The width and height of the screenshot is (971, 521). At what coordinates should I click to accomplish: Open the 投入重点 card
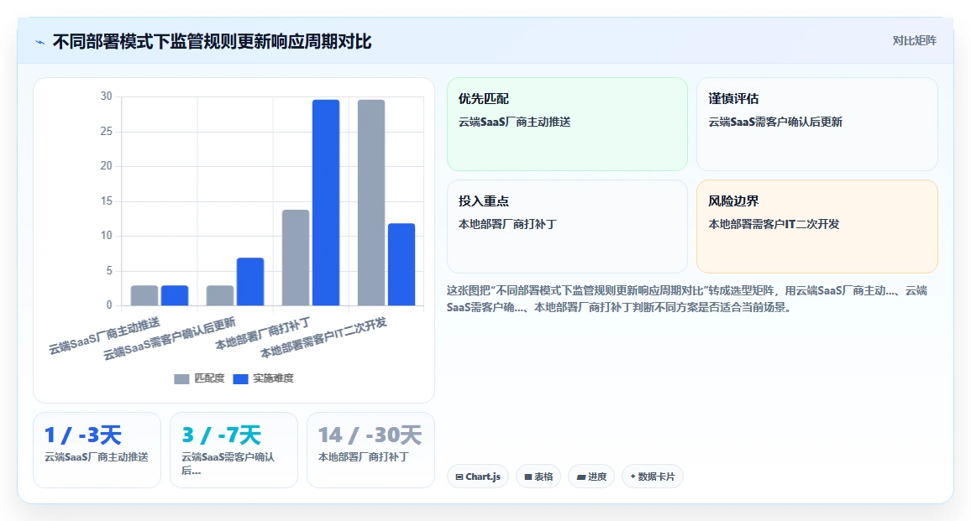(x=567, y=227)
